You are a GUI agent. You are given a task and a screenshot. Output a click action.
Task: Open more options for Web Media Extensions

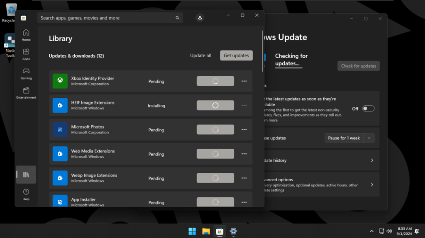(244, 154)
